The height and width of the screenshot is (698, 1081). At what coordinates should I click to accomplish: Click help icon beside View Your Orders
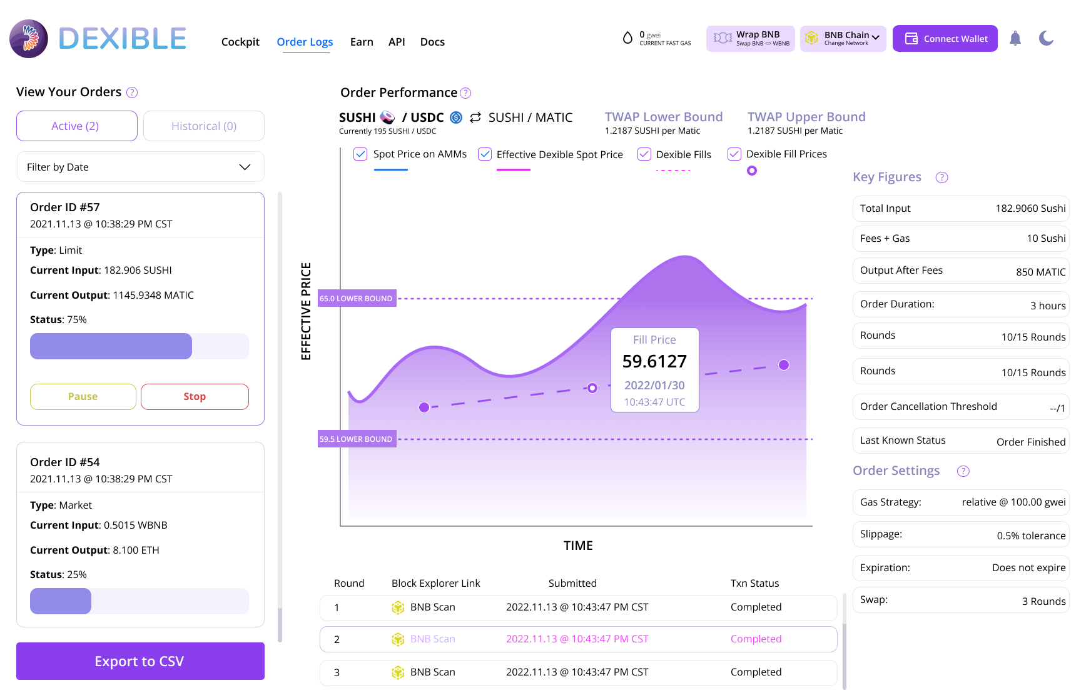[132, 92]
